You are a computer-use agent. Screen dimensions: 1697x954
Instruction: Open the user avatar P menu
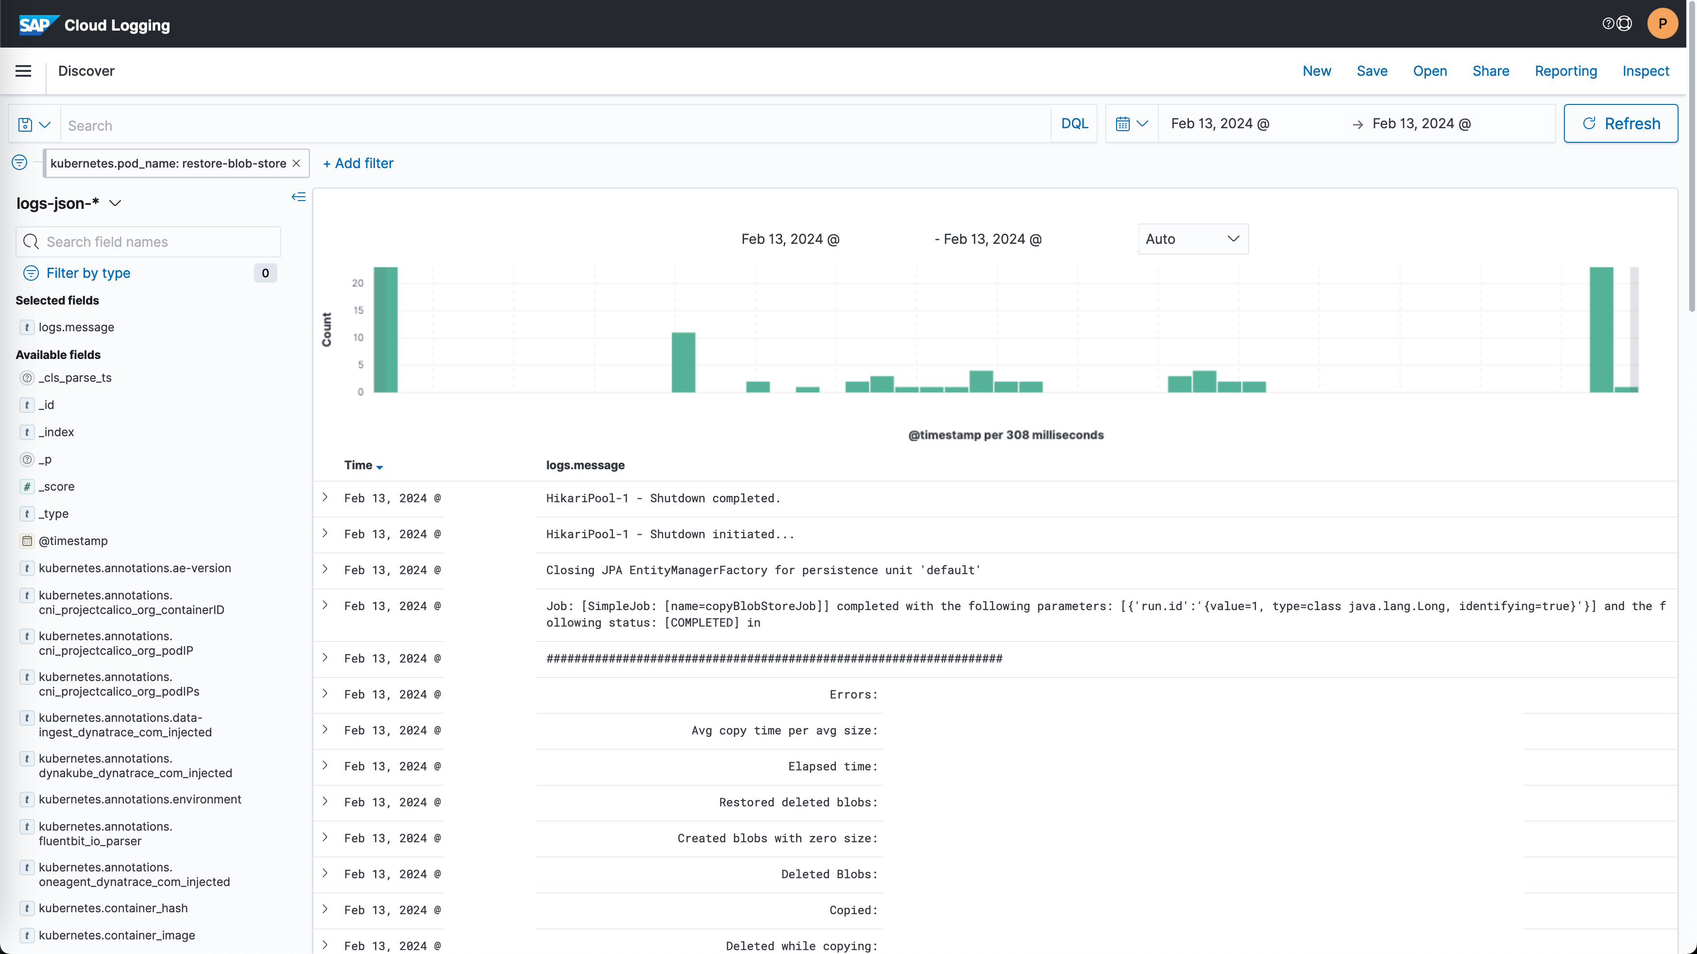coord(1662,24)
